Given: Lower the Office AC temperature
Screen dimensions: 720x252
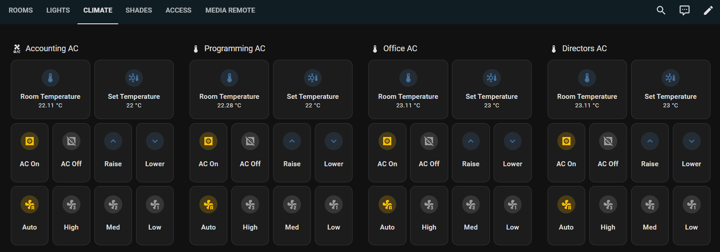Looking at the screenshot, I should [512, 152].
